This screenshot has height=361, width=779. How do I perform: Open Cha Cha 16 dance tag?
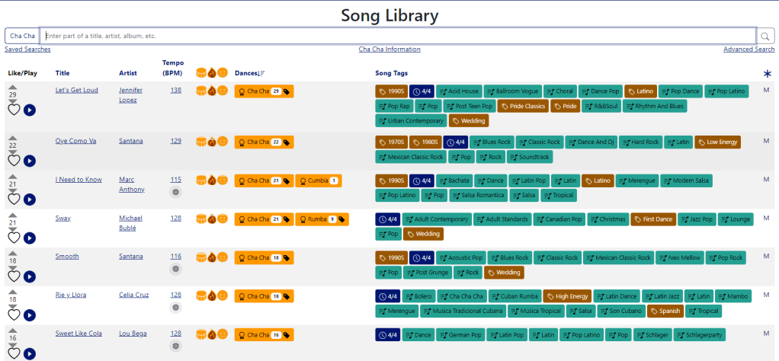(x=264, y=334)
